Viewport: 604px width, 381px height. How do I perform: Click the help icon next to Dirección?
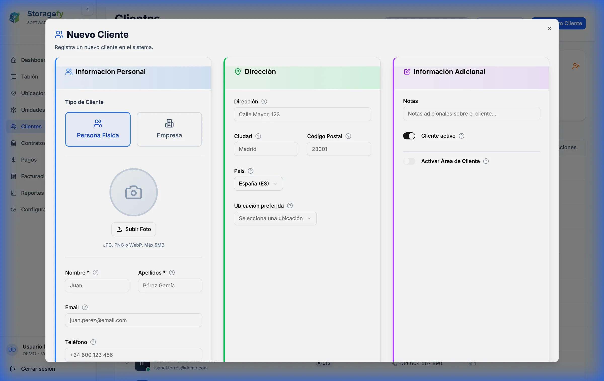tap(264, 101)
